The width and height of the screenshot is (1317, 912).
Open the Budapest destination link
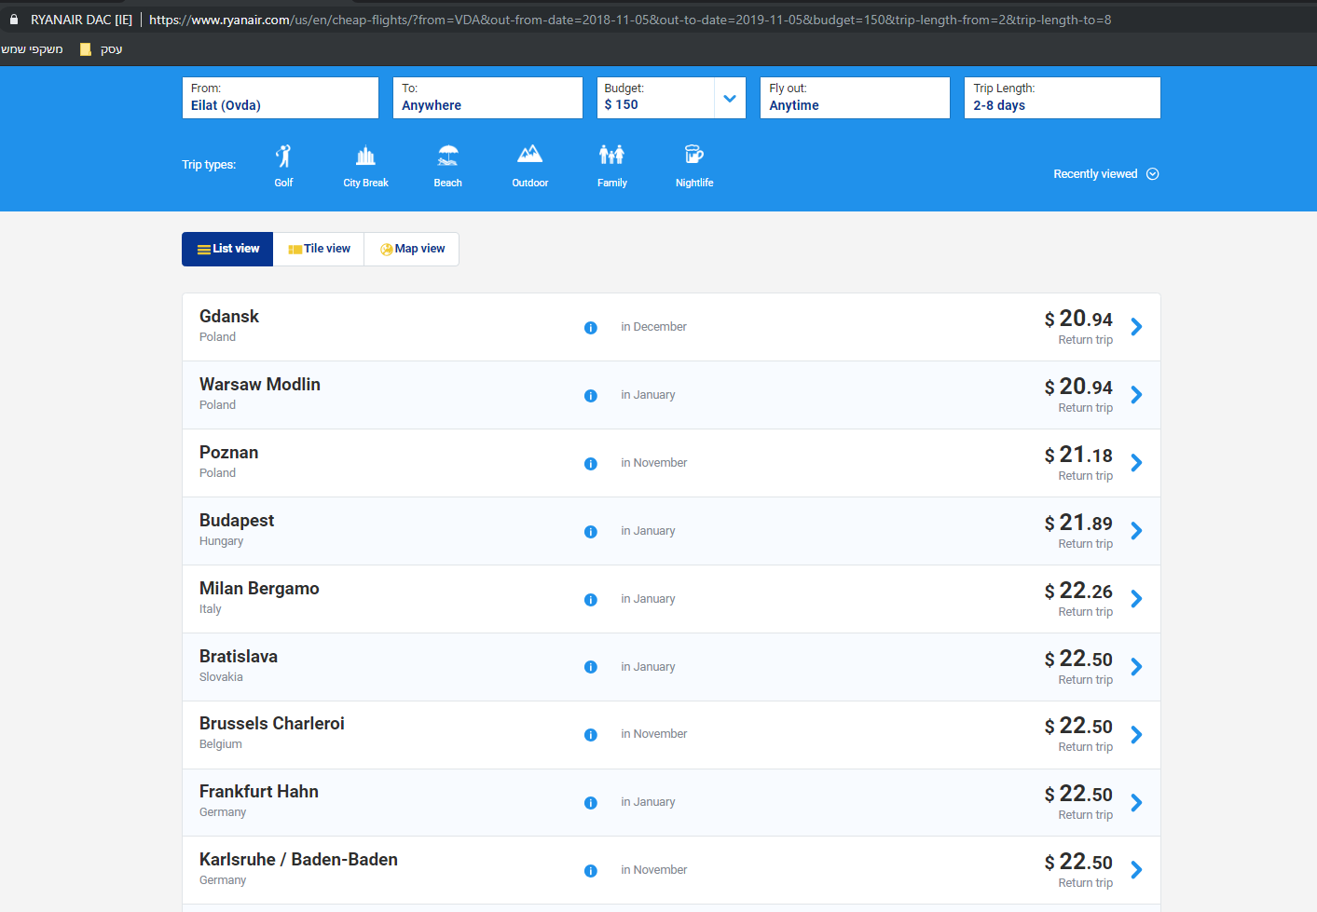coord(237,521)
